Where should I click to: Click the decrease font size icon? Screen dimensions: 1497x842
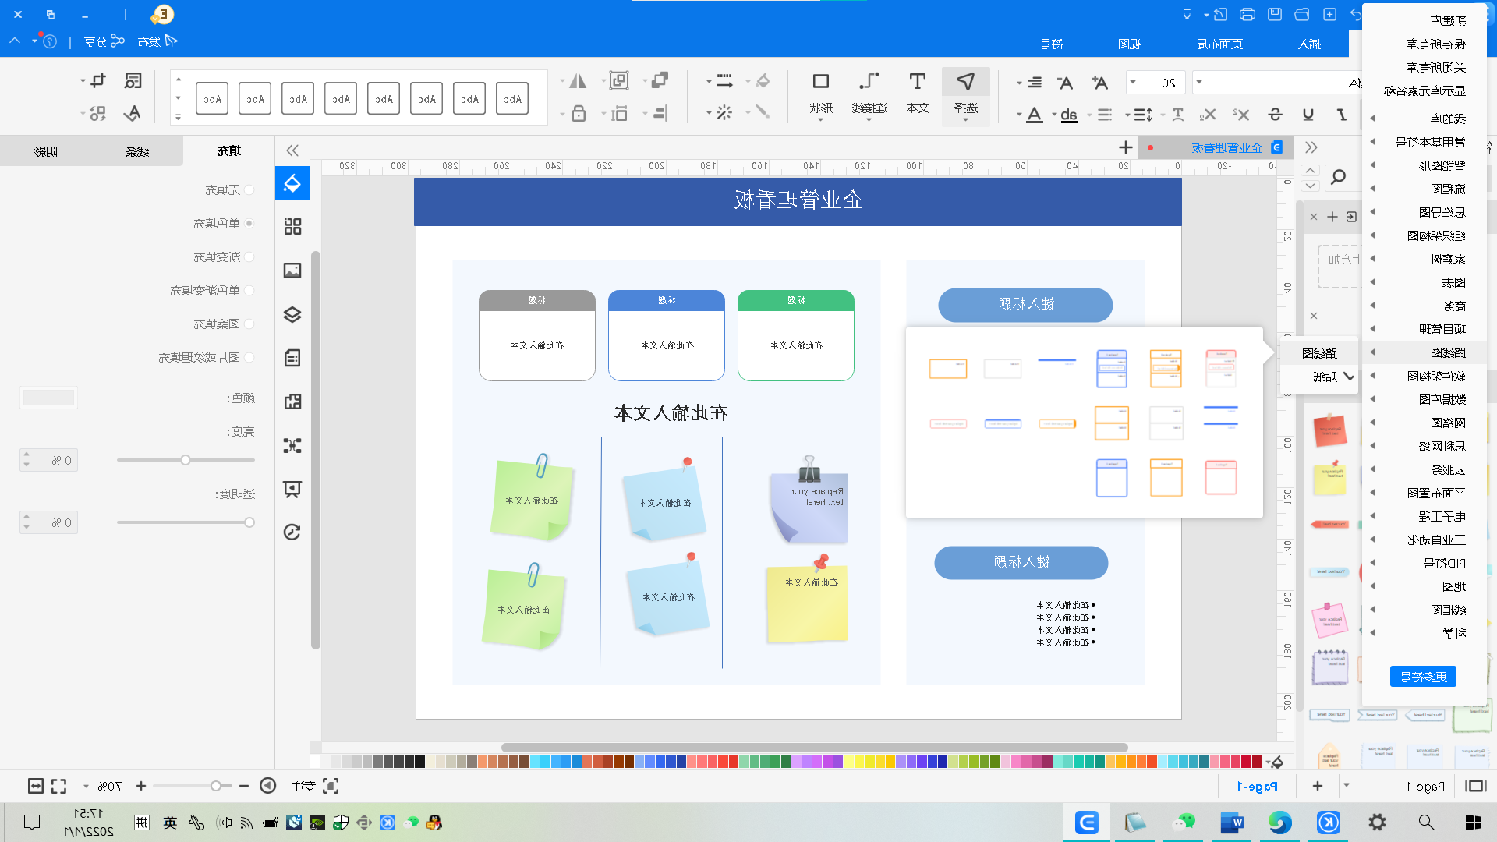1065,82
